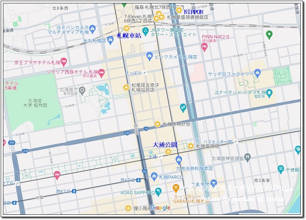Click the gray Hokkaido government office (北海道庁) pin
This screenshot has height=220, width=306.
pyautogui.click(x=82, y=91)
